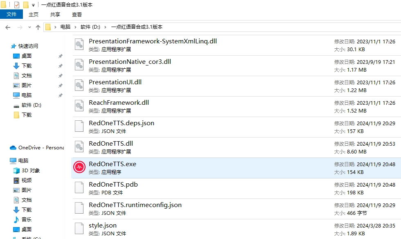Unpin 桌面 via its pin icon

click(60, 56)
